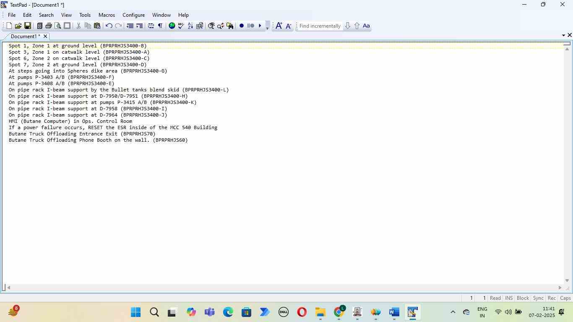Screen dimensions: 573x322
Task: Open the View menu
Action: 66,15
